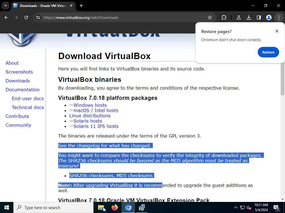Click the muted volume tray icon
Image resolution: width=285 pixels, height=213 pixels.
pos(249,207)
